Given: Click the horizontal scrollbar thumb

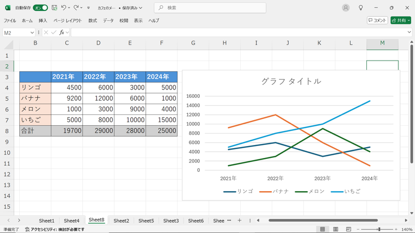Looking at the screenshot, I should point(323,221).
